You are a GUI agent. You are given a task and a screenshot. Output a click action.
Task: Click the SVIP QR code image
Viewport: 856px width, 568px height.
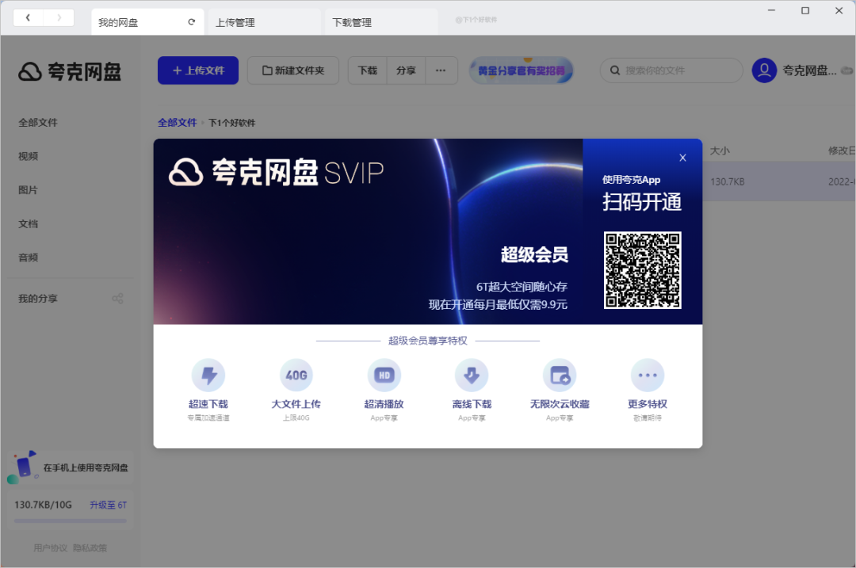tap(643, 270)
